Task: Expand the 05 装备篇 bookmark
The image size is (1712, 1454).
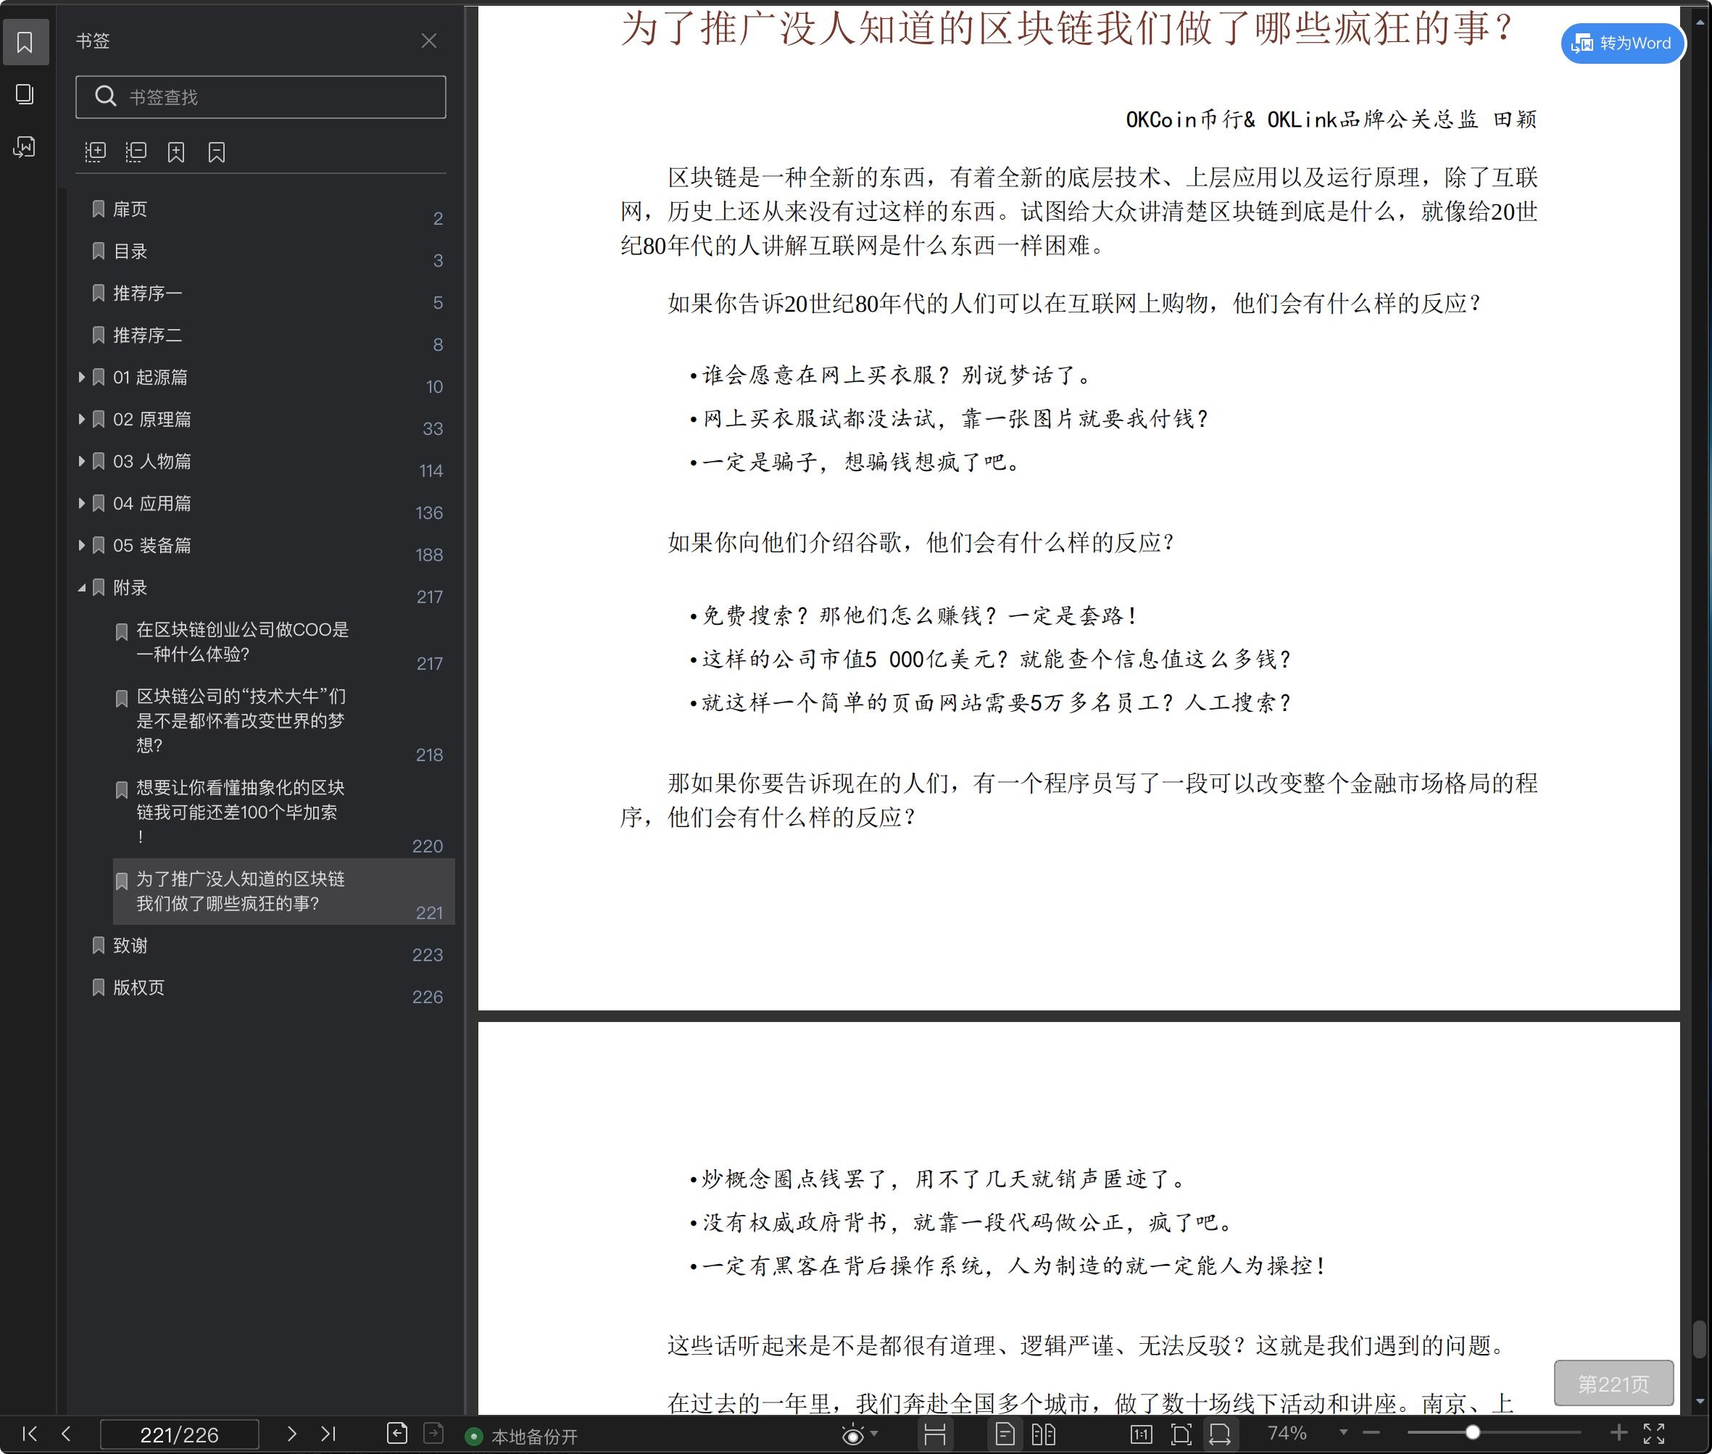Action: point(82,545)
